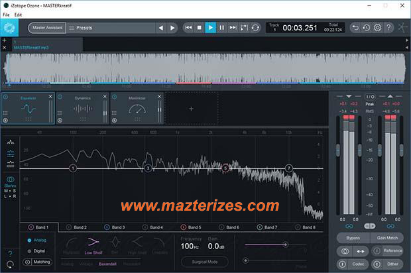
Task: Click the Undo icon
Action: coord(355,28)
